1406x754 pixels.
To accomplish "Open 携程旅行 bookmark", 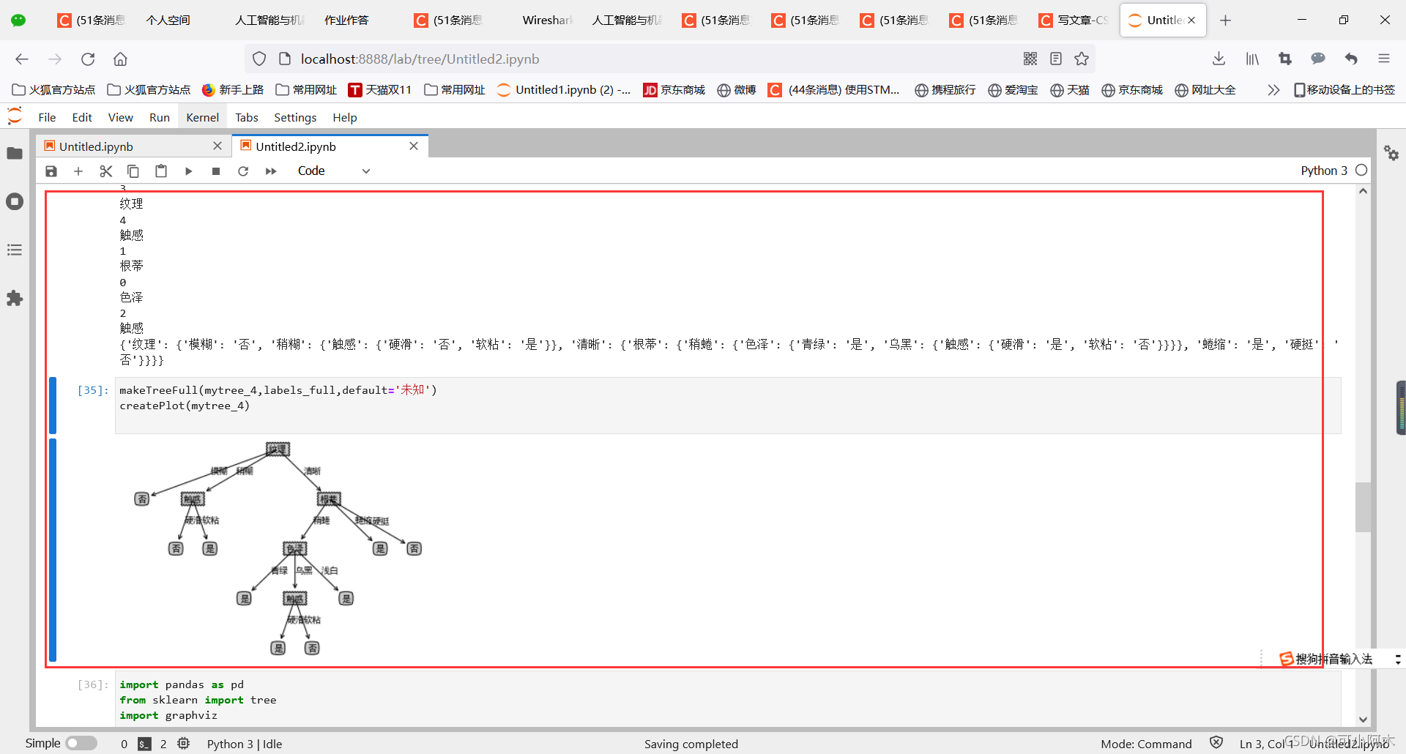I will tap(945, 90).
